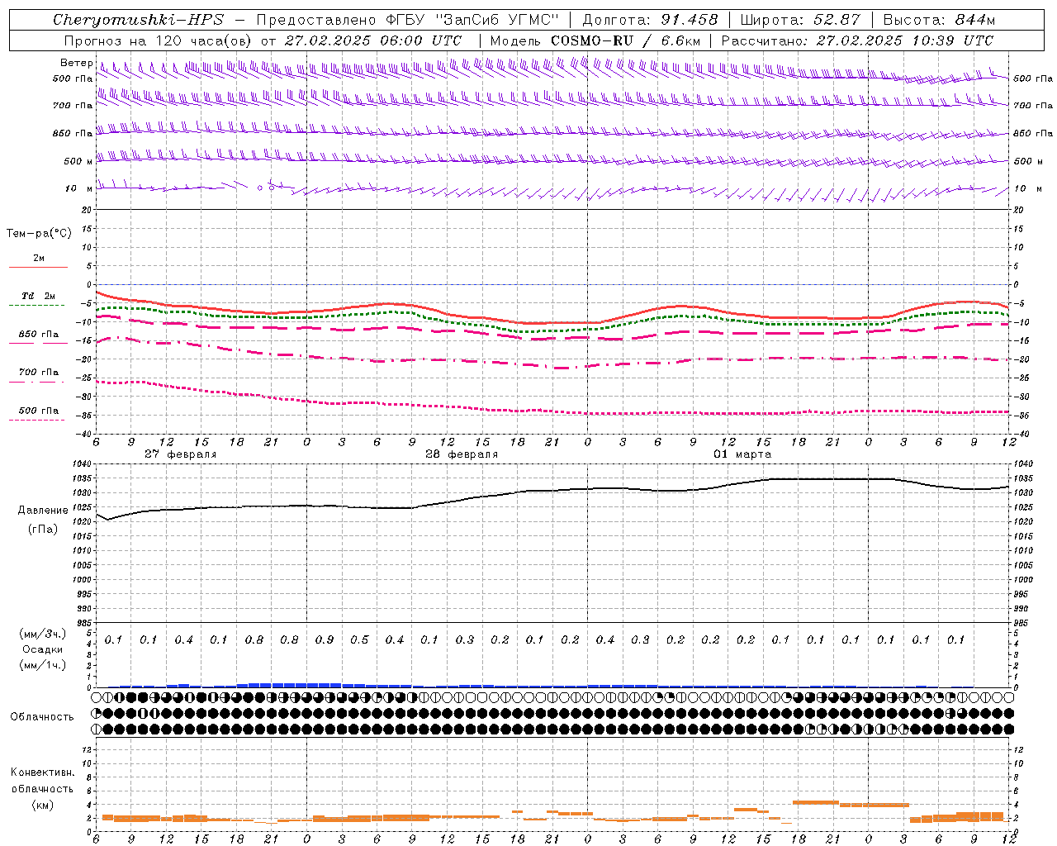1057x846 pixels.
Task: Click the date label 28 февраля
Action: click(462, 454)
